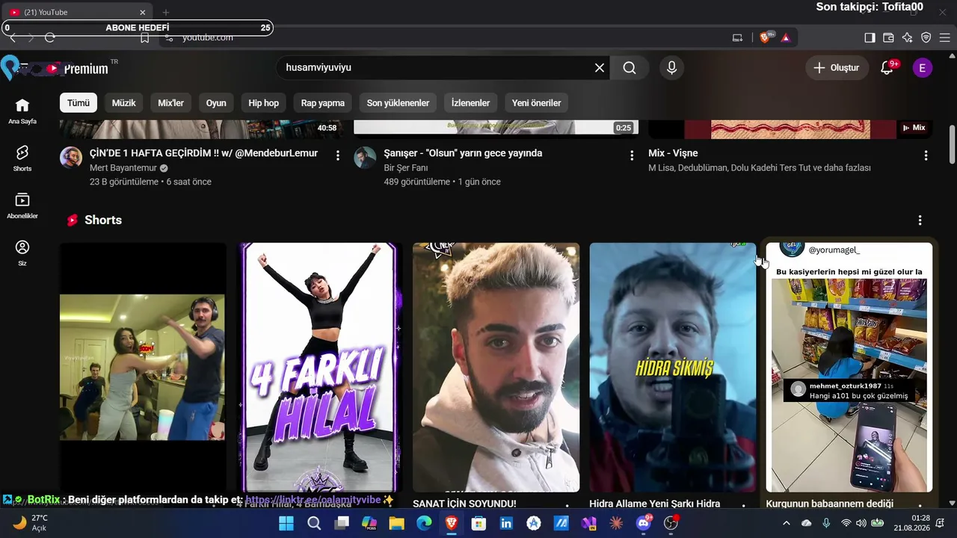Image resolution: width=957 pixels, height=538 pixels.
Task: Select the Mix'ler filter chip
Action: pyautogui.click(x=170, y=103)
